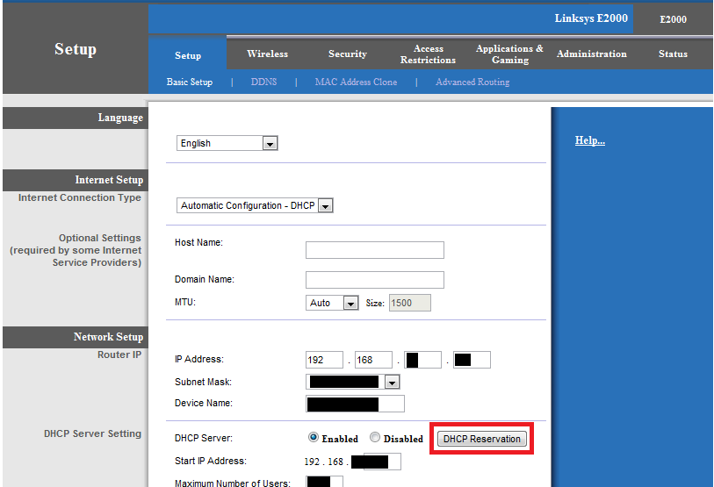Switch to the Wireless tab
This screenshot has width=714, height=487.
pos(267,54)
